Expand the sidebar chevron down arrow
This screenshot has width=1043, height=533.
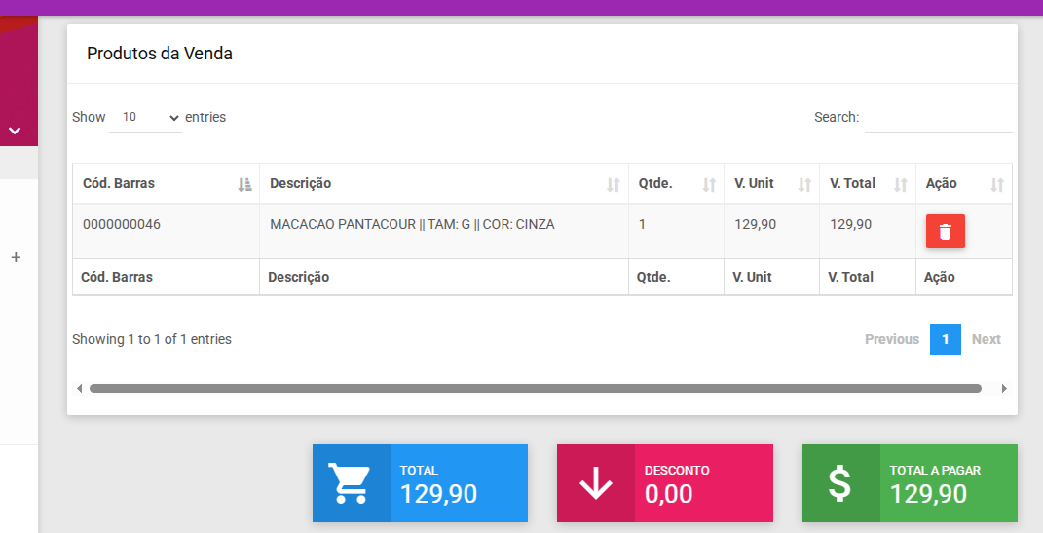click(15, 130)
